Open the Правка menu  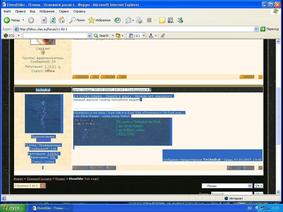pos(20,11)
